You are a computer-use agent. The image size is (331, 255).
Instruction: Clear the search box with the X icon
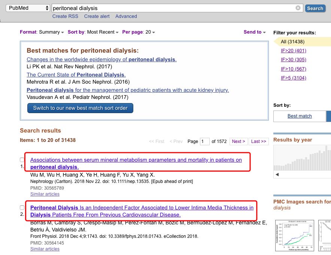298,8
